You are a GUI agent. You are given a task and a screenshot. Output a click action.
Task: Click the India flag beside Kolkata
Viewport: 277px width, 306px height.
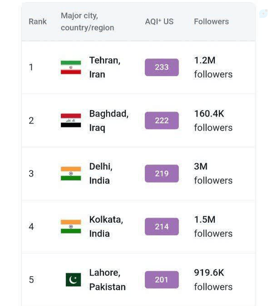[71, 227]
